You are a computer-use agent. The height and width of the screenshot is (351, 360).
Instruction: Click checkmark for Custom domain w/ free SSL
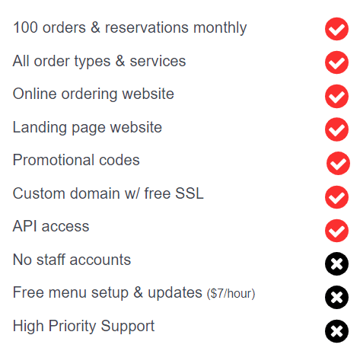(336, 197)
